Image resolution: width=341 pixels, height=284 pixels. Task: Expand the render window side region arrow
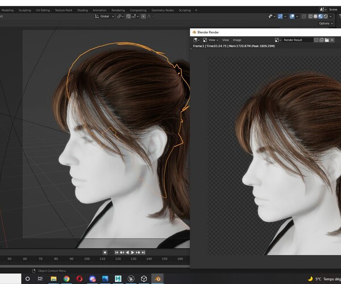point(191,49)
